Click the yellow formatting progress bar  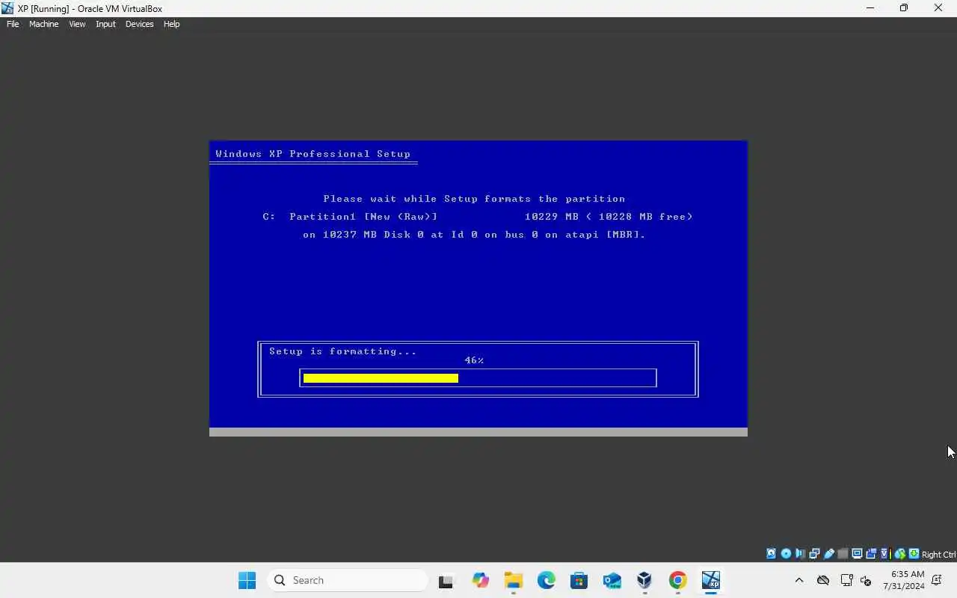click(x=381, y=378)
